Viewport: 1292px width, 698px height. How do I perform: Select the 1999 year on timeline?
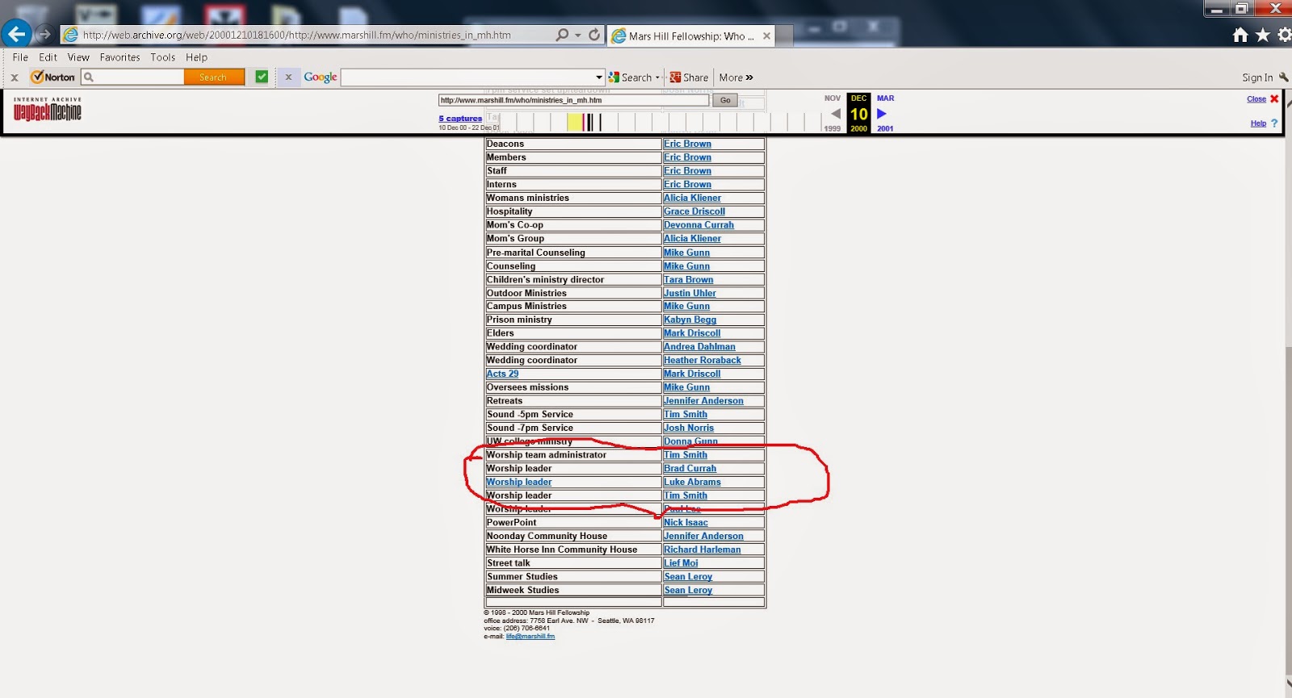coord(832,128)
